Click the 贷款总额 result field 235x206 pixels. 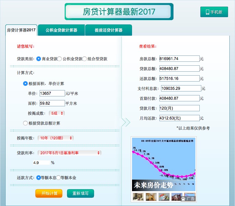pyautogui.click(x=180, y=69)
